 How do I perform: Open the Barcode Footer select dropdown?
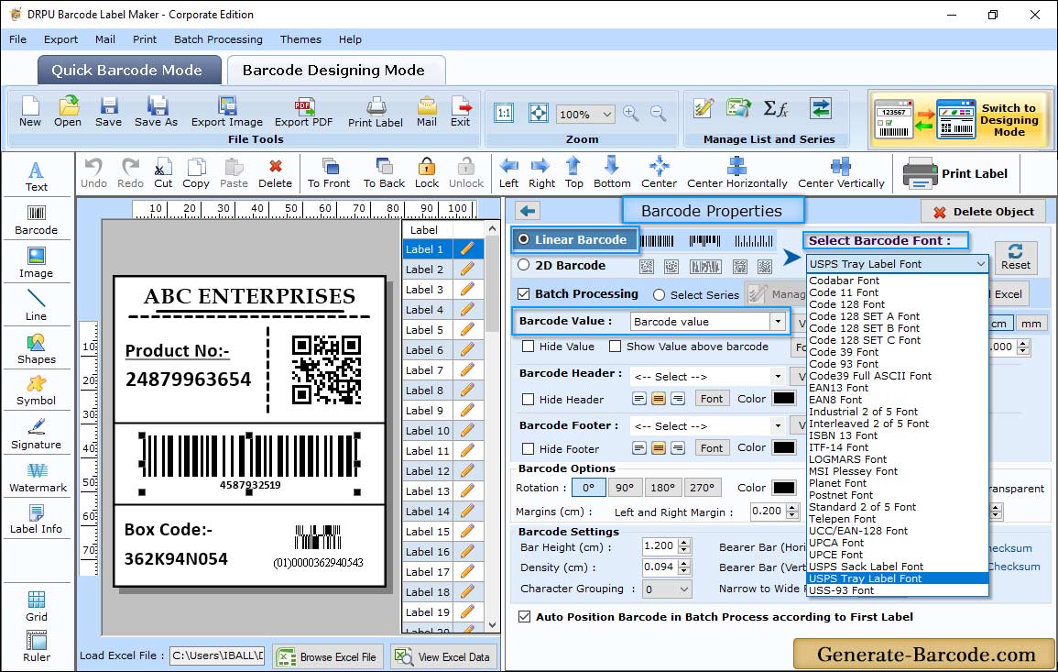pos(778,425)
